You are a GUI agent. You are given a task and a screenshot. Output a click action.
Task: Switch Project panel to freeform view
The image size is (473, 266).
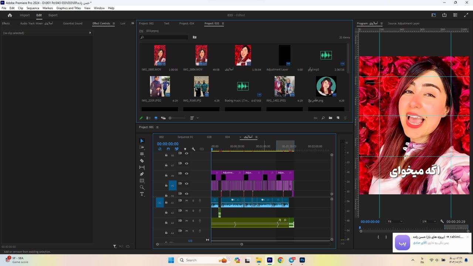click(x=163, y=118)
